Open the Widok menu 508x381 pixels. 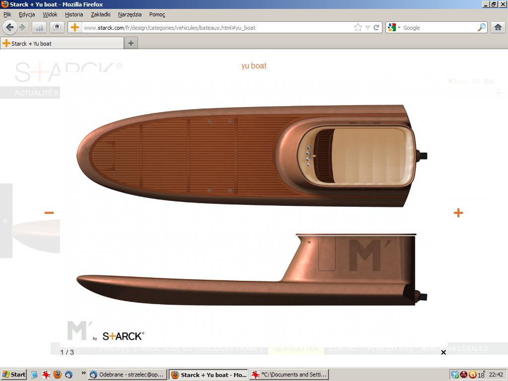coord(50,14)
